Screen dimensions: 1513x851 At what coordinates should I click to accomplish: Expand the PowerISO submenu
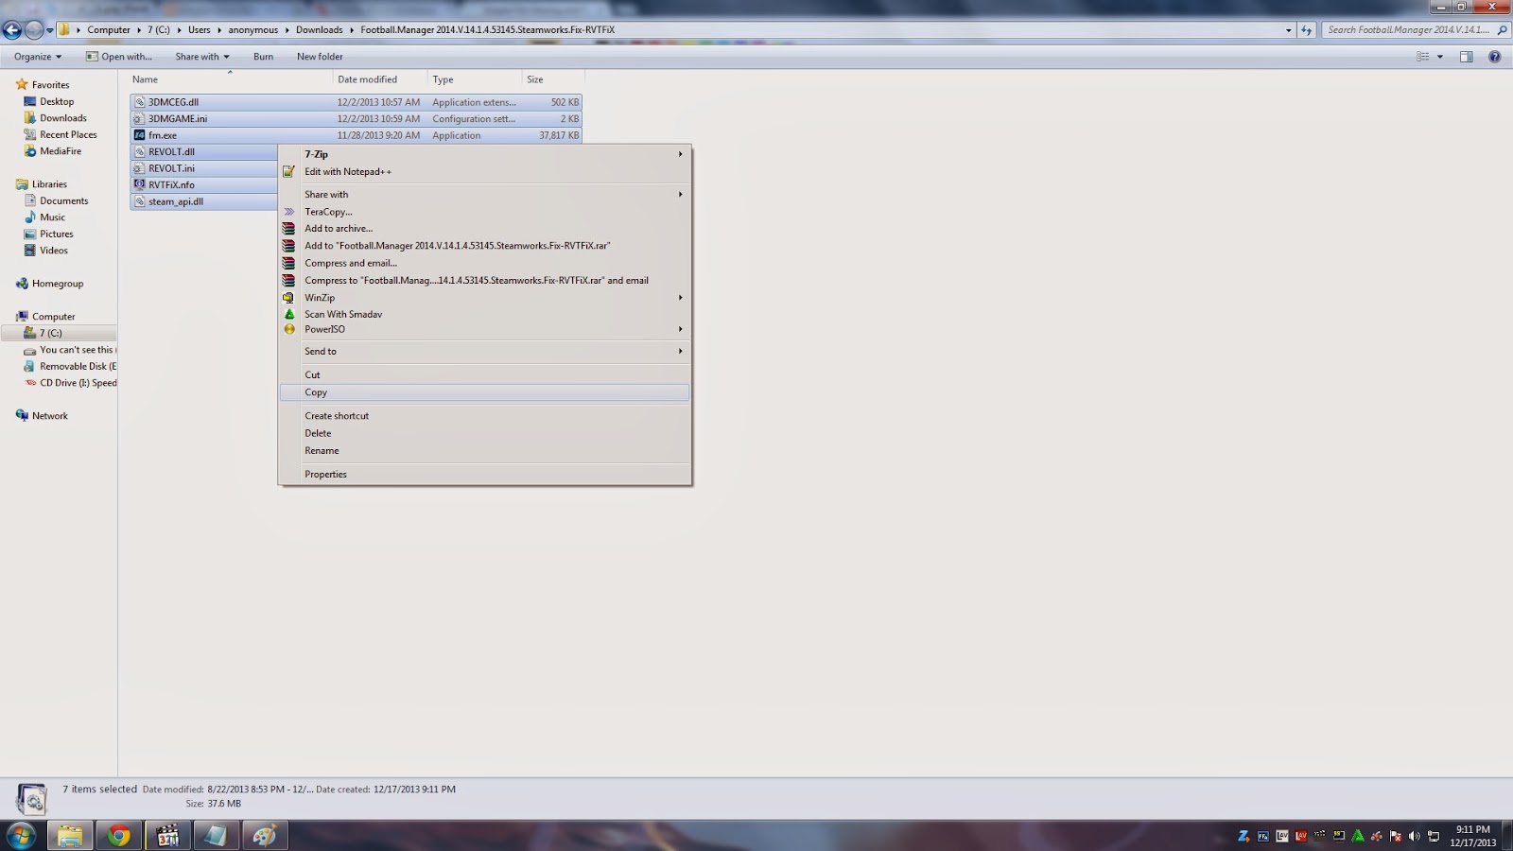(680, 330)
